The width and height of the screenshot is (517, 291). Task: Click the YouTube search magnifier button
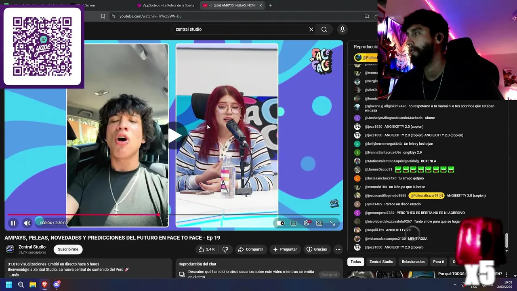coord(324,29)
